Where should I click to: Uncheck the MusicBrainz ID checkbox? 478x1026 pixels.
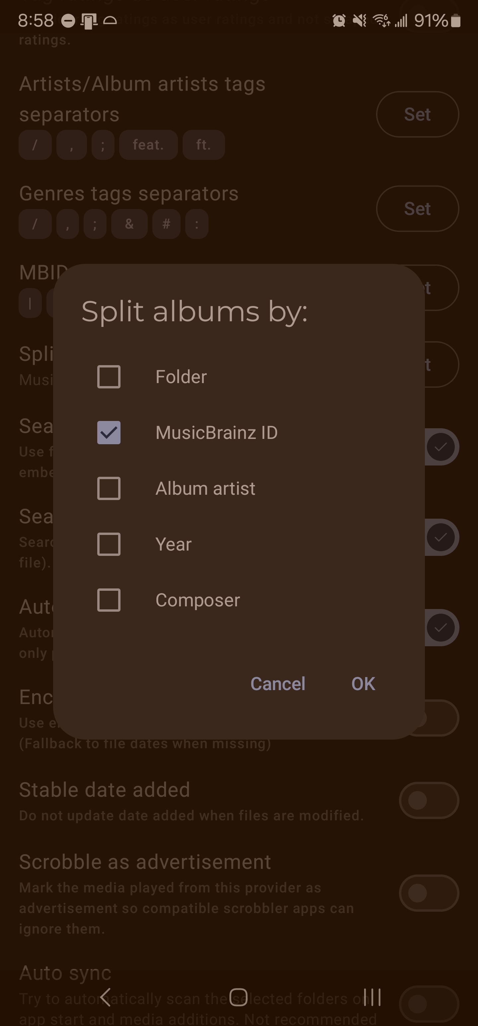coord(109,432)
